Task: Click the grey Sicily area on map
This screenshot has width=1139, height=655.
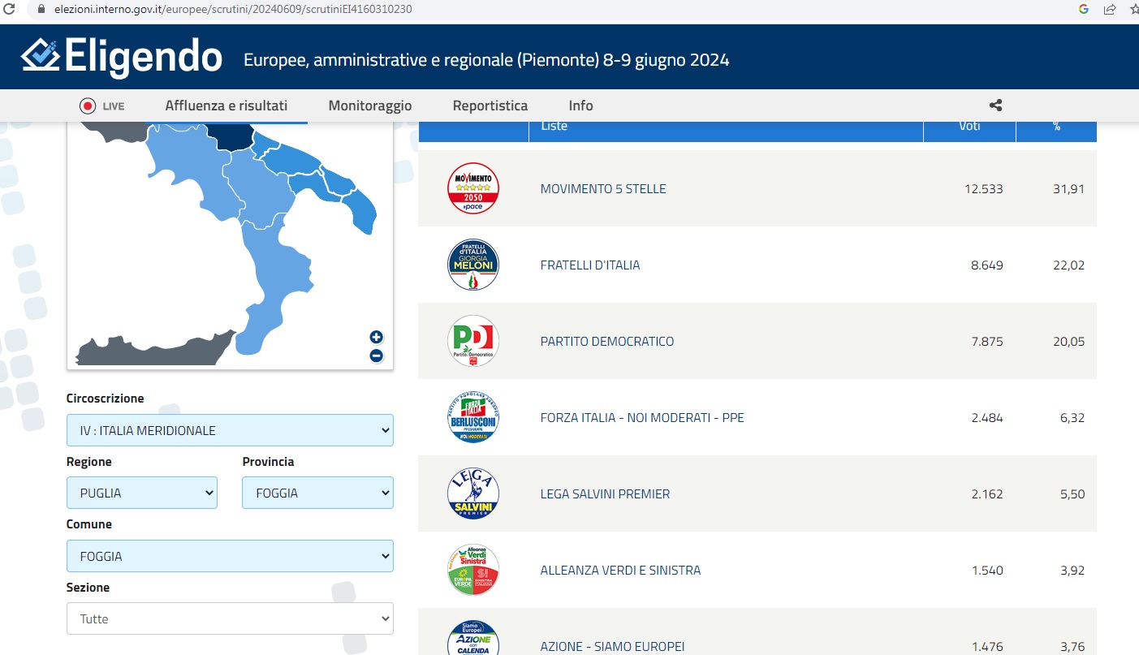Action: pyautogui.click(x=154, y=347)
